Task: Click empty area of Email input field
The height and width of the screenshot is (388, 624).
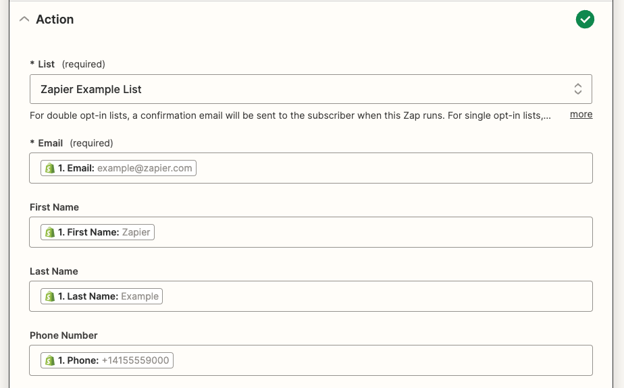Action: 392,168
